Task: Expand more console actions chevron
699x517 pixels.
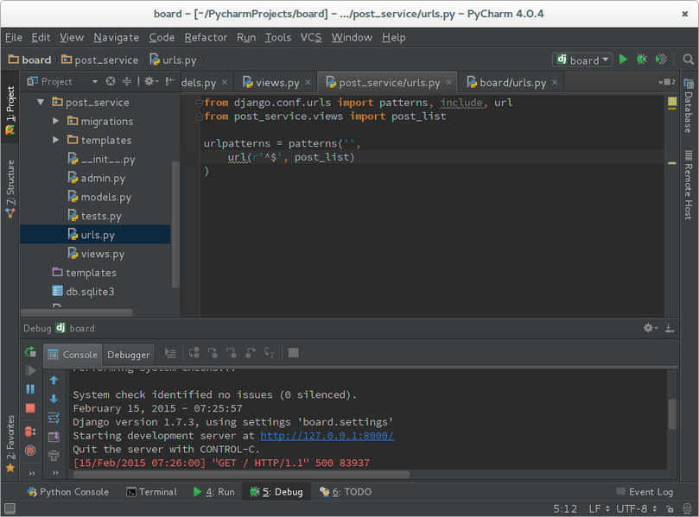Action: pos(55,472)
